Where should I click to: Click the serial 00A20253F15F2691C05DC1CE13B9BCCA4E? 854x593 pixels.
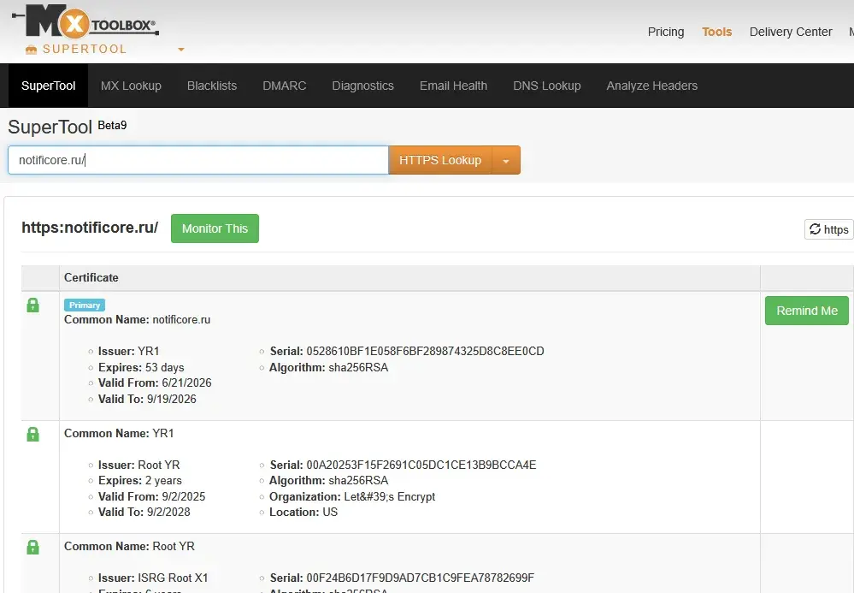[421, 465]
